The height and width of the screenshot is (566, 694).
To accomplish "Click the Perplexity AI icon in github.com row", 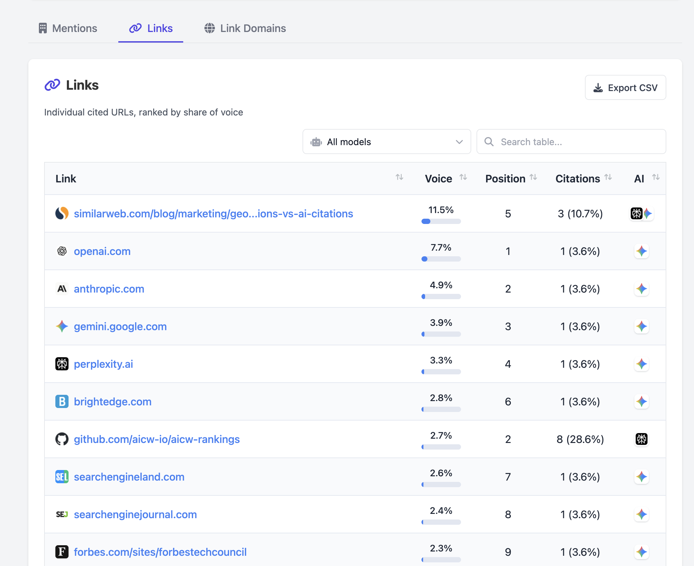I will [x=642, y=439].
